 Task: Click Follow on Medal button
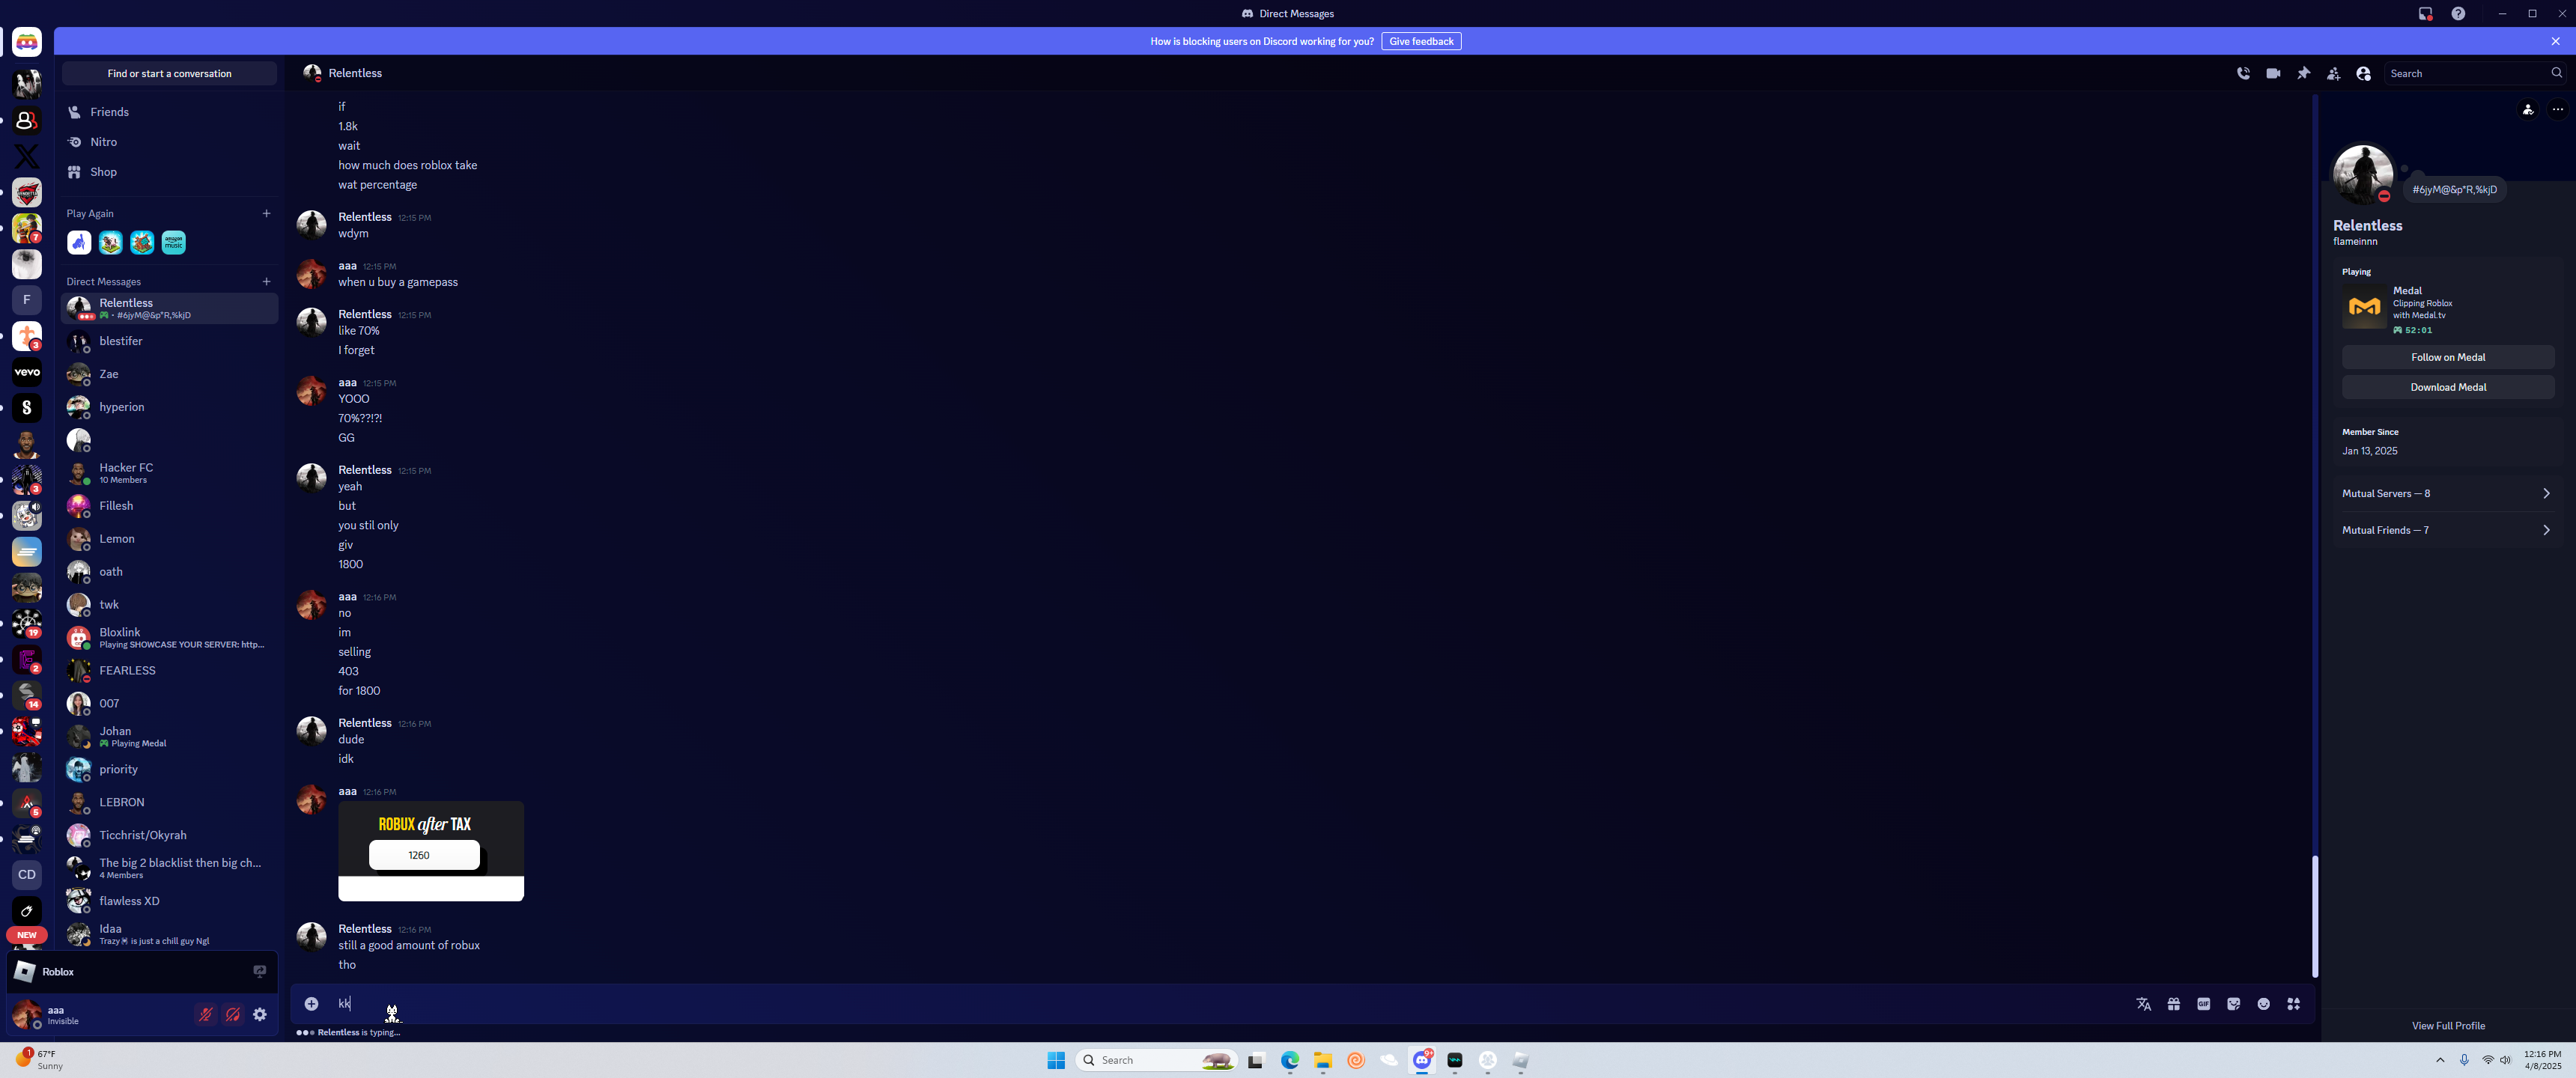pyautogui.click(x=2447, y=357)
